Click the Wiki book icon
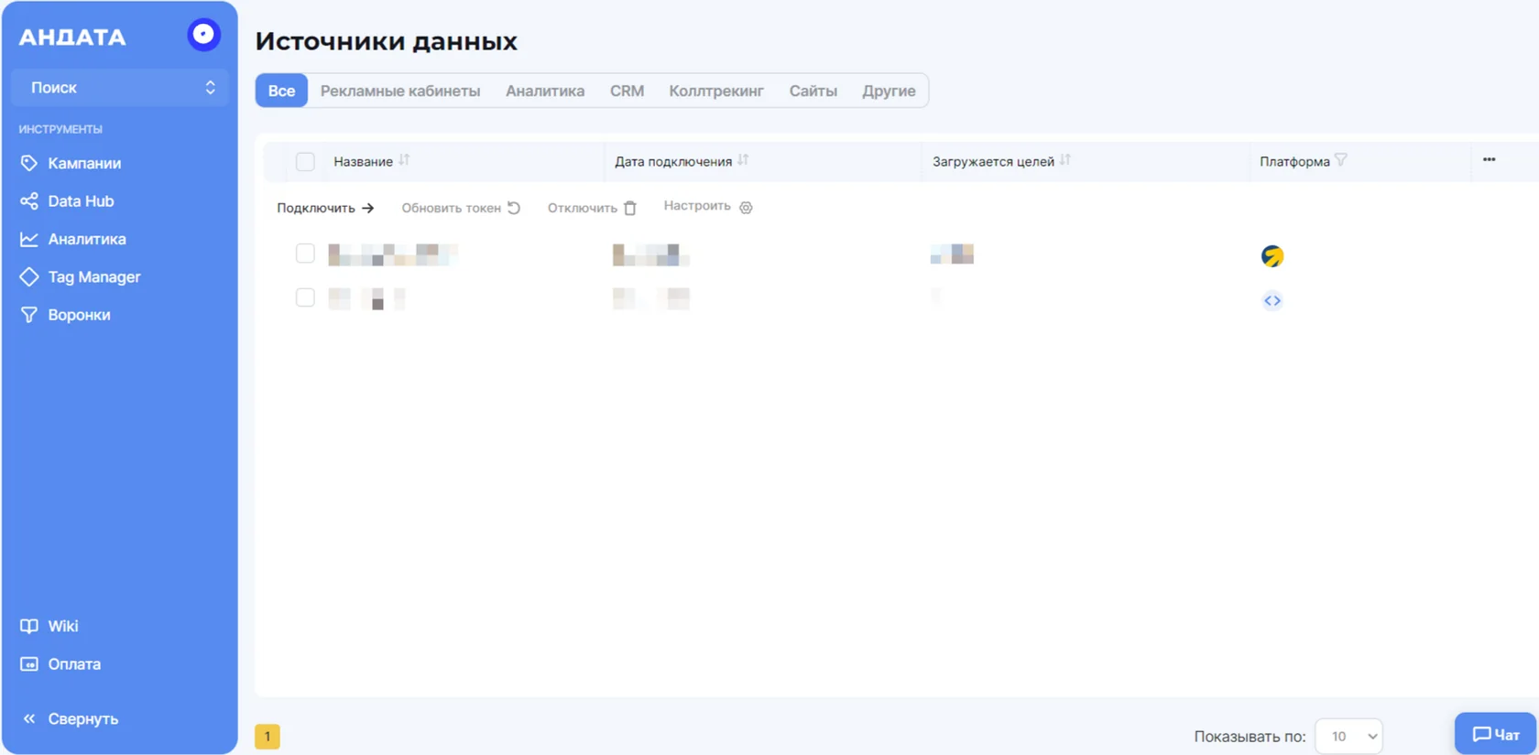 29,626
